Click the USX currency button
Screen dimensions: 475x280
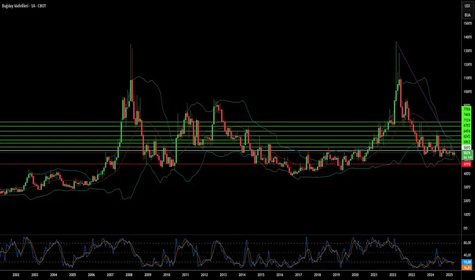[467, 5]
